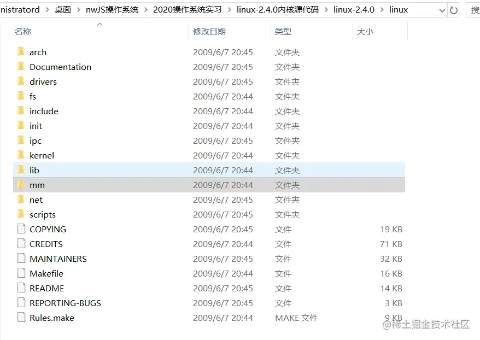Select the scripts folder name
This screenshot has height=340, width=480.
click(x=43, y=215)
